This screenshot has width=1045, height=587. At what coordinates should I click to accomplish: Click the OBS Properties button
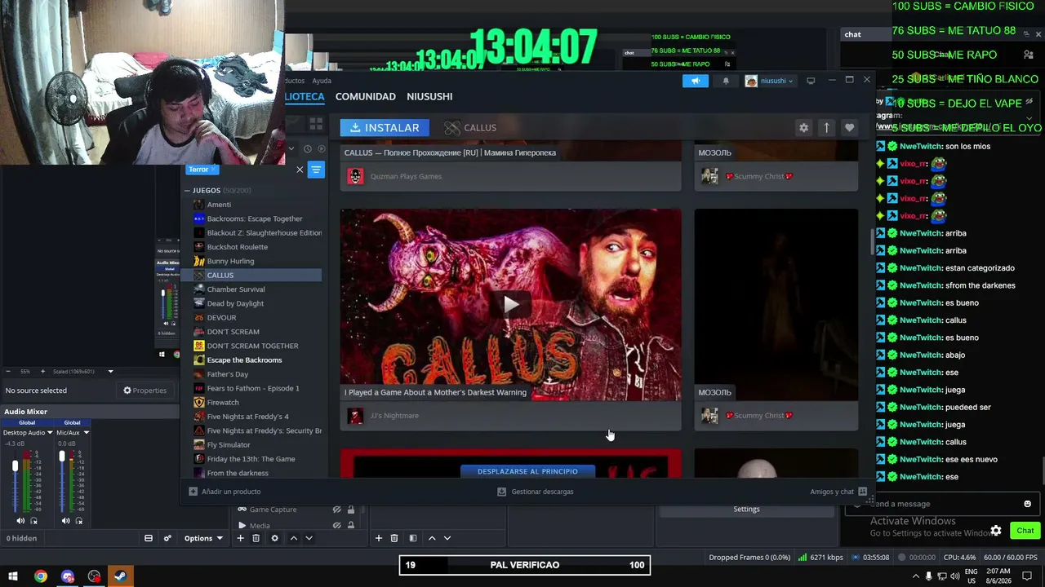pyautogui.click(x=145, y=391)
